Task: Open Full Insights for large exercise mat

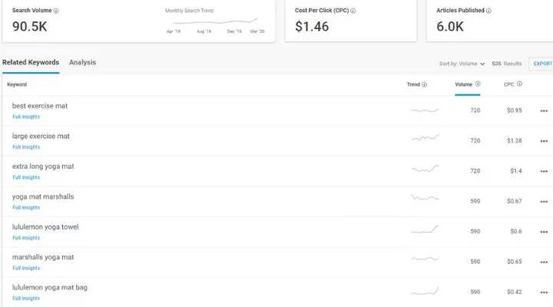Action: [26, 147]
